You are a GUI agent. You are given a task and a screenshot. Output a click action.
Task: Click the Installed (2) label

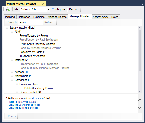coord(22,60)
